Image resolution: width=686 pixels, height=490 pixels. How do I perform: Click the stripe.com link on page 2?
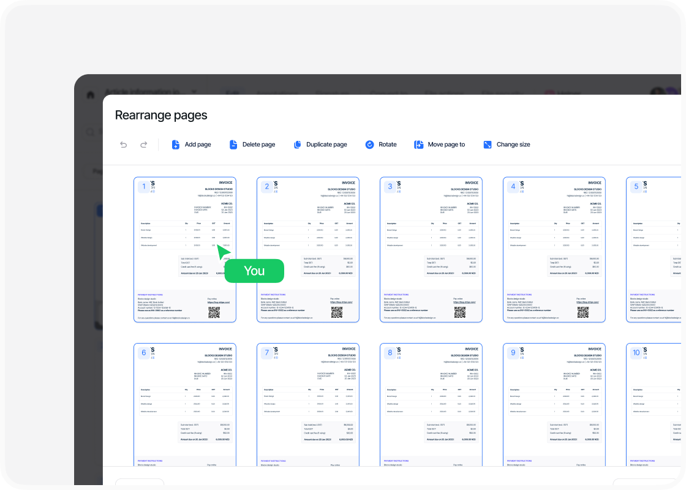[x=343, y=302]
